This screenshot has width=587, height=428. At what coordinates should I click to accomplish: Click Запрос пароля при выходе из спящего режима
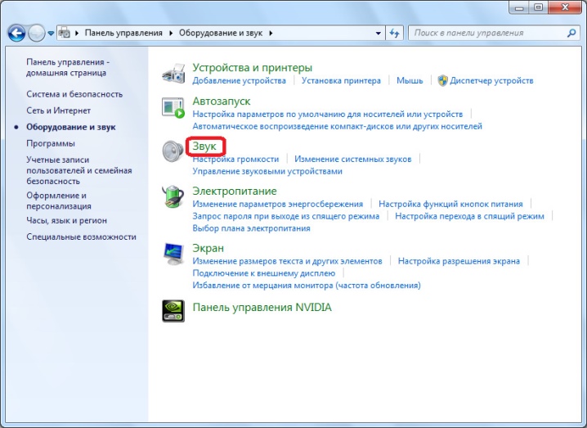pos(285,216)
